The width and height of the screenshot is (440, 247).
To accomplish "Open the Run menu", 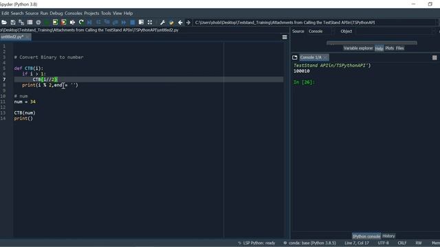I will pos(44,13).
